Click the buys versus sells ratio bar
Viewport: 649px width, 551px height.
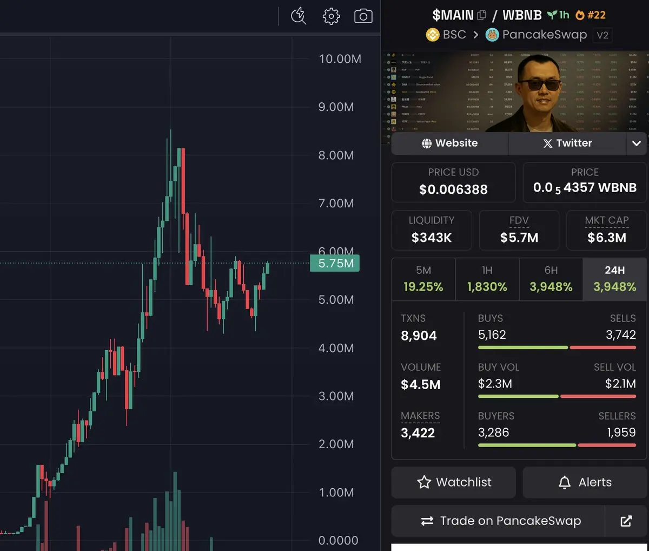pos(557,347)
